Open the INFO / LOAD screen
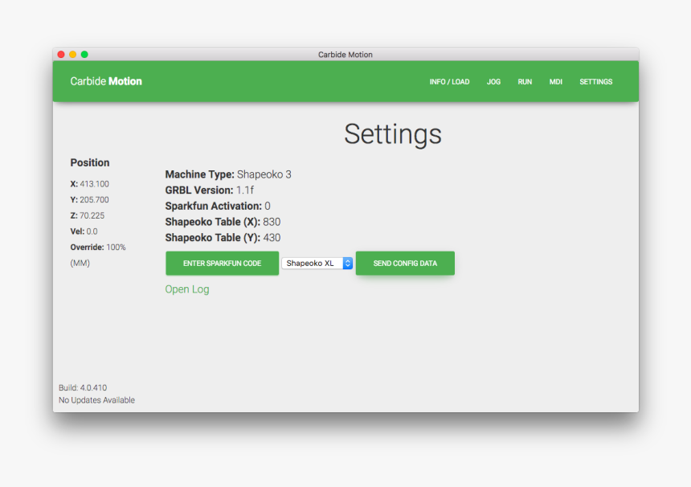 [449, 81]
